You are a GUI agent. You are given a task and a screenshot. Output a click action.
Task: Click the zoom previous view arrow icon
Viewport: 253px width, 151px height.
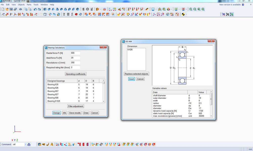point(199,9)
